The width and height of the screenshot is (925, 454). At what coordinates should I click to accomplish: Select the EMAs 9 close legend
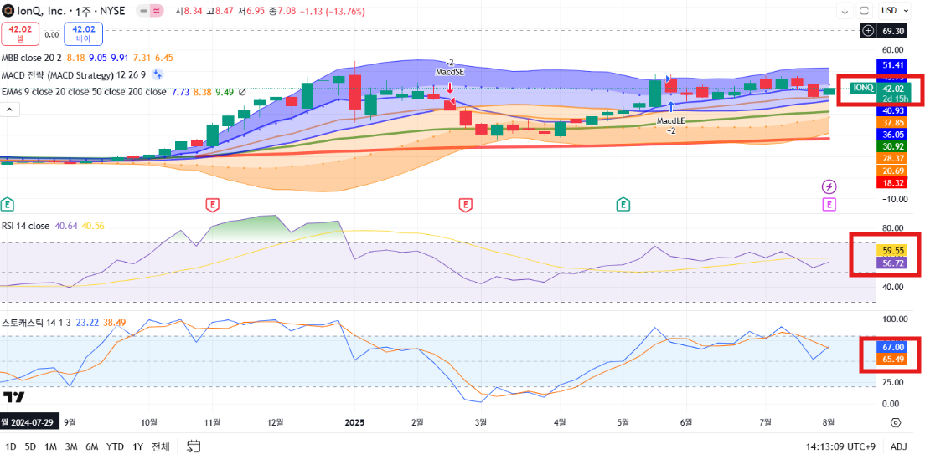pos(84,92)
